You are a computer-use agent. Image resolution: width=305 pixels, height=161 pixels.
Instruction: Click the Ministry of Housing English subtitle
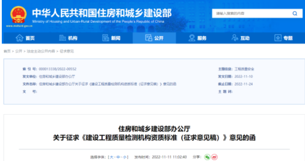click(x=98, y=21)
